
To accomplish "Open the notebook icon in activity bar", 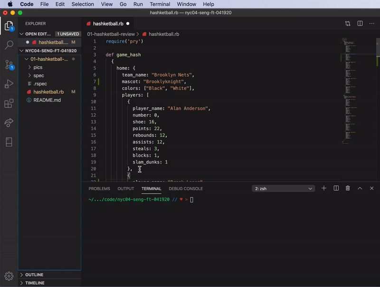I will pyautogui.click(x=9, y=142).
